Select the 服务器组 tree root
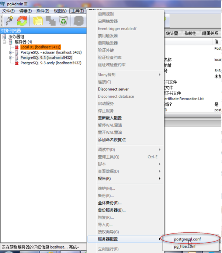This screenshot has width=222, height=253. click(16, 37)
